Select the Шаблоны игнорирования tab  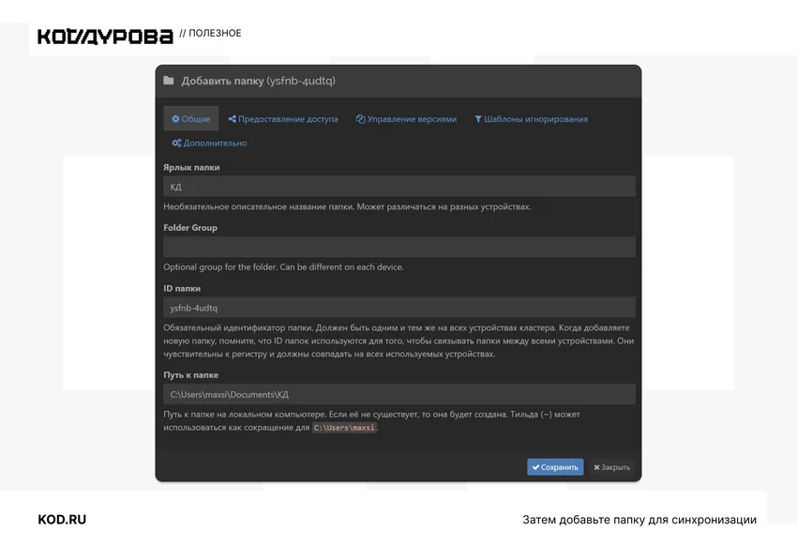pyautogui.click(x=531, y=118)
